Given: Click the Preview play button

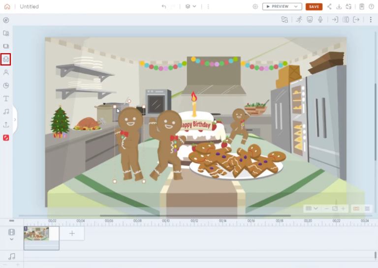Looking at the screenshot, I should point(278,6).
